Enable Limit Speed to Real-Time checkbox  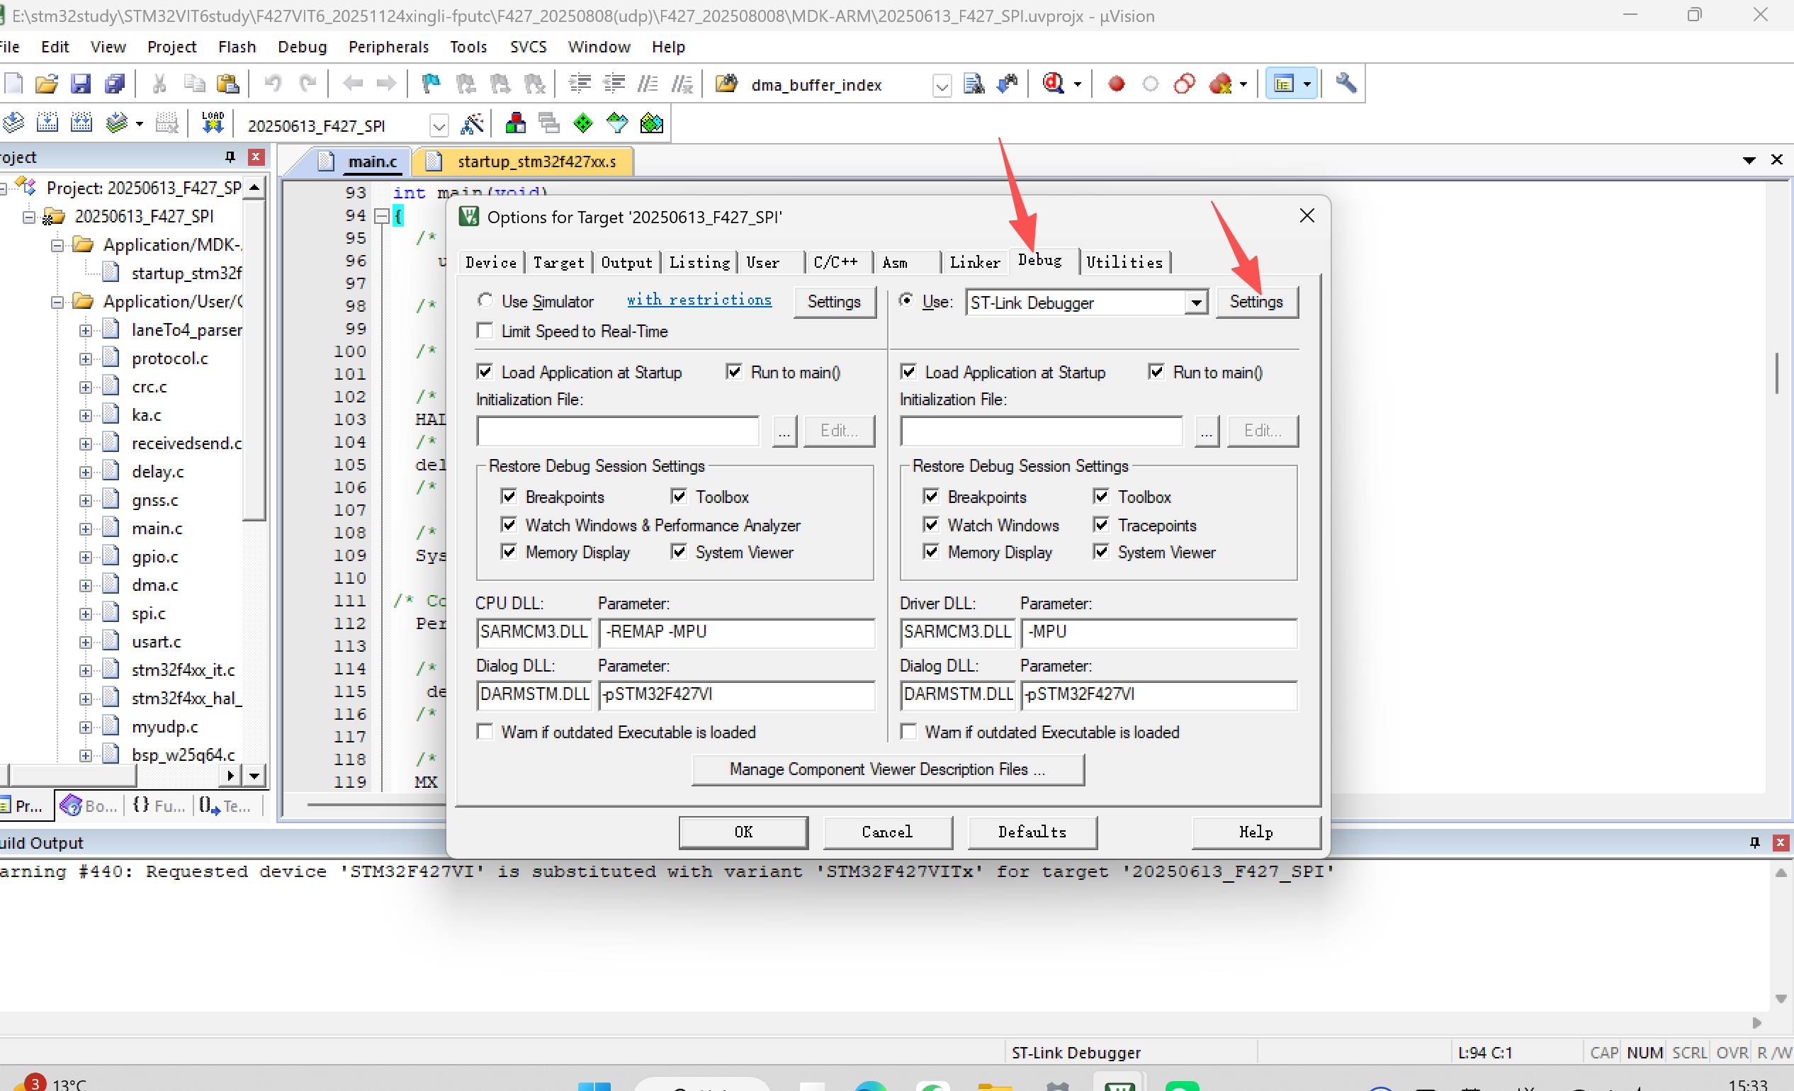click(485, 331)
